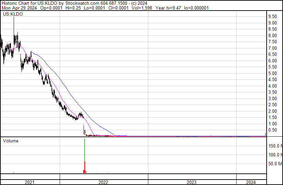The image size is (283, 185).
Task: Click the 0.50 price axis label
Action: (272, 130)
